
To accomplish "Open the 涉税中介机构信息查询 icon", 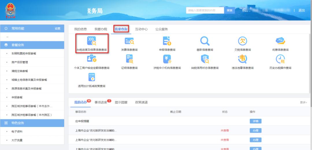I will (x=167, y=59).
